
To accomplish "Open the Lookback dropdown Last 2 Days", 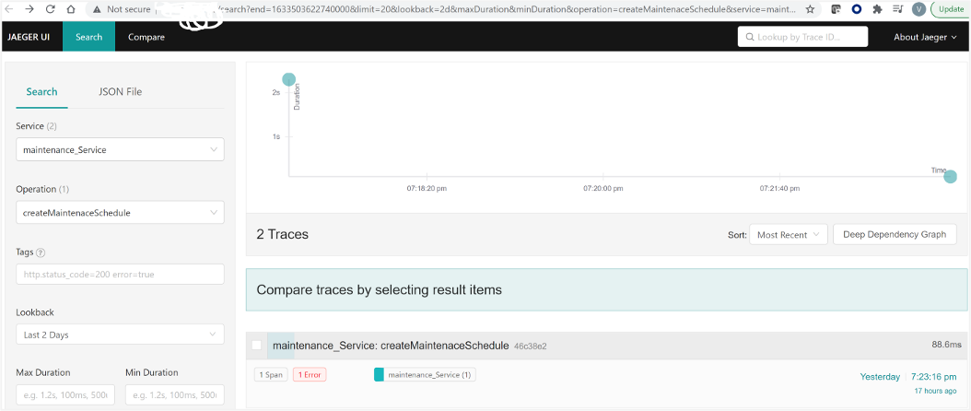I will point(120,335).
